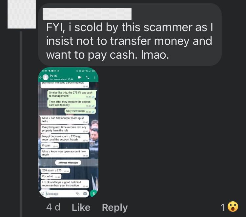Image resolution: width=246 pixels, height=217 pixels.
Task: Click the 'Only view room' message bubble
Action: [80, 111]
